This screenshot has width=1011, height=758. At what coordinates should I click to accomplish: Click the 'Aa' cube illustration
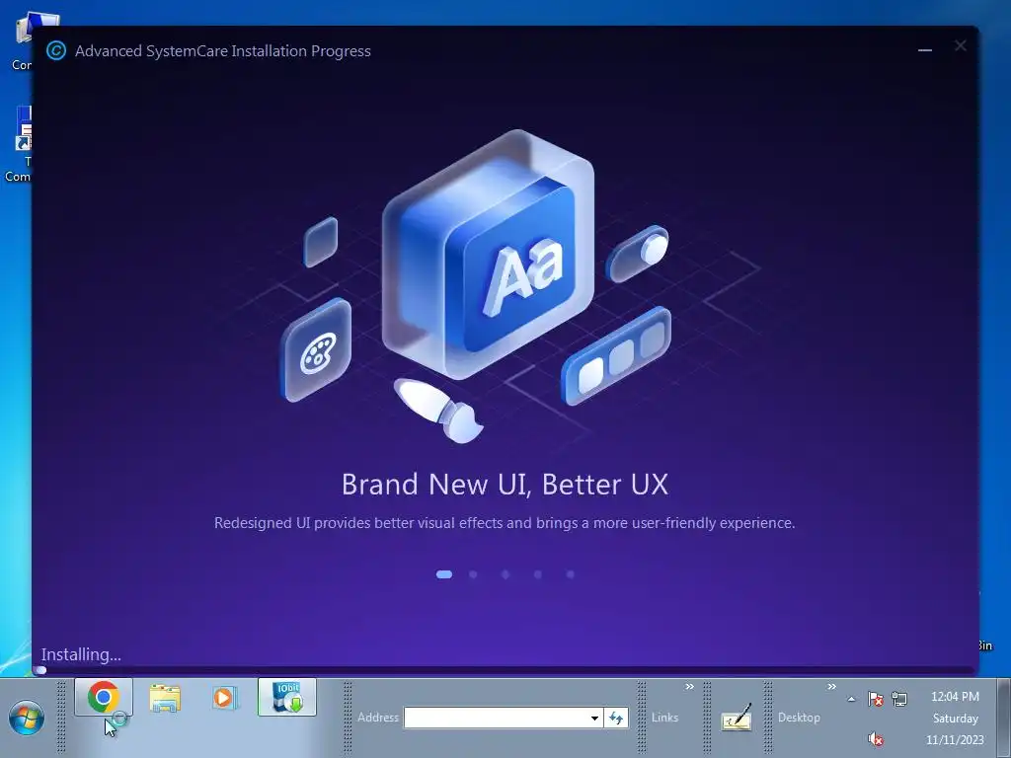pyautogui.click(x=488, y=254)
